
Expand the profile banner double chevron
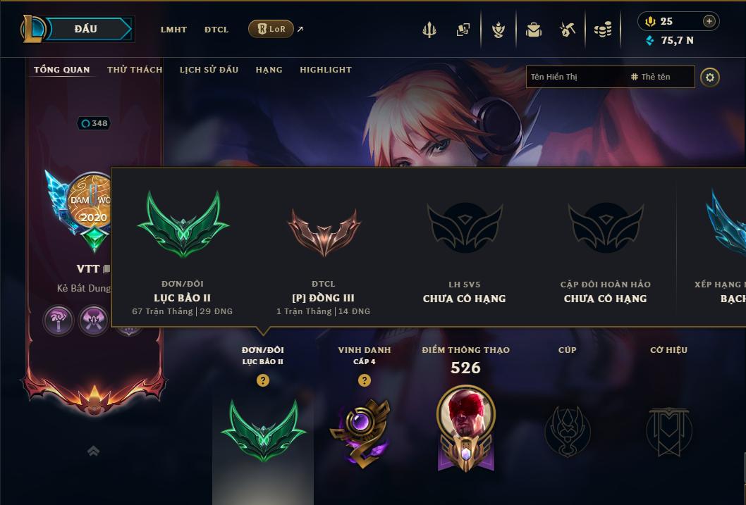point(94,451)
